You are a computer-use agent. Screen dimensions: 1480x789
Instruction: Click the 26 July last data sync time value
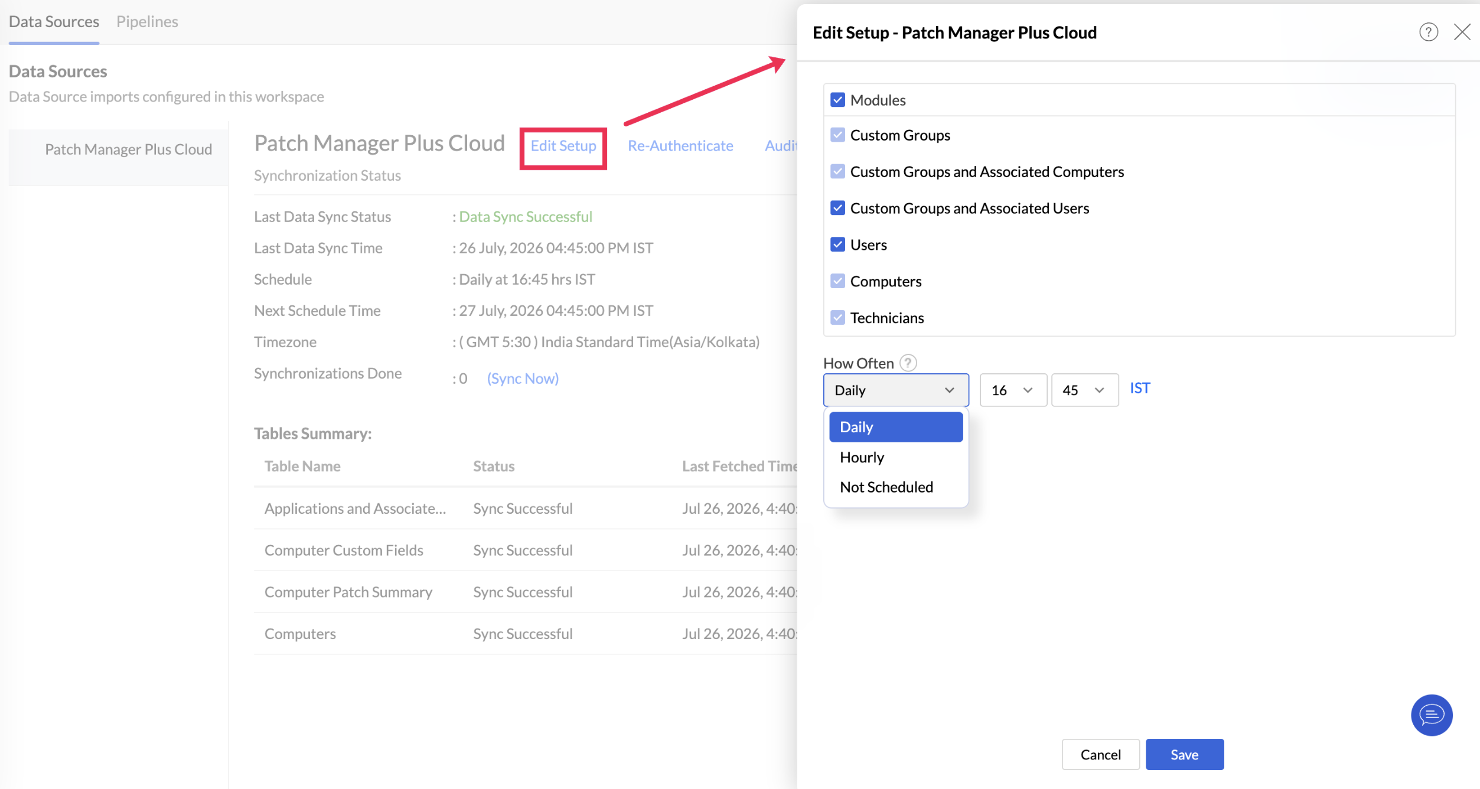coord(556,248)
